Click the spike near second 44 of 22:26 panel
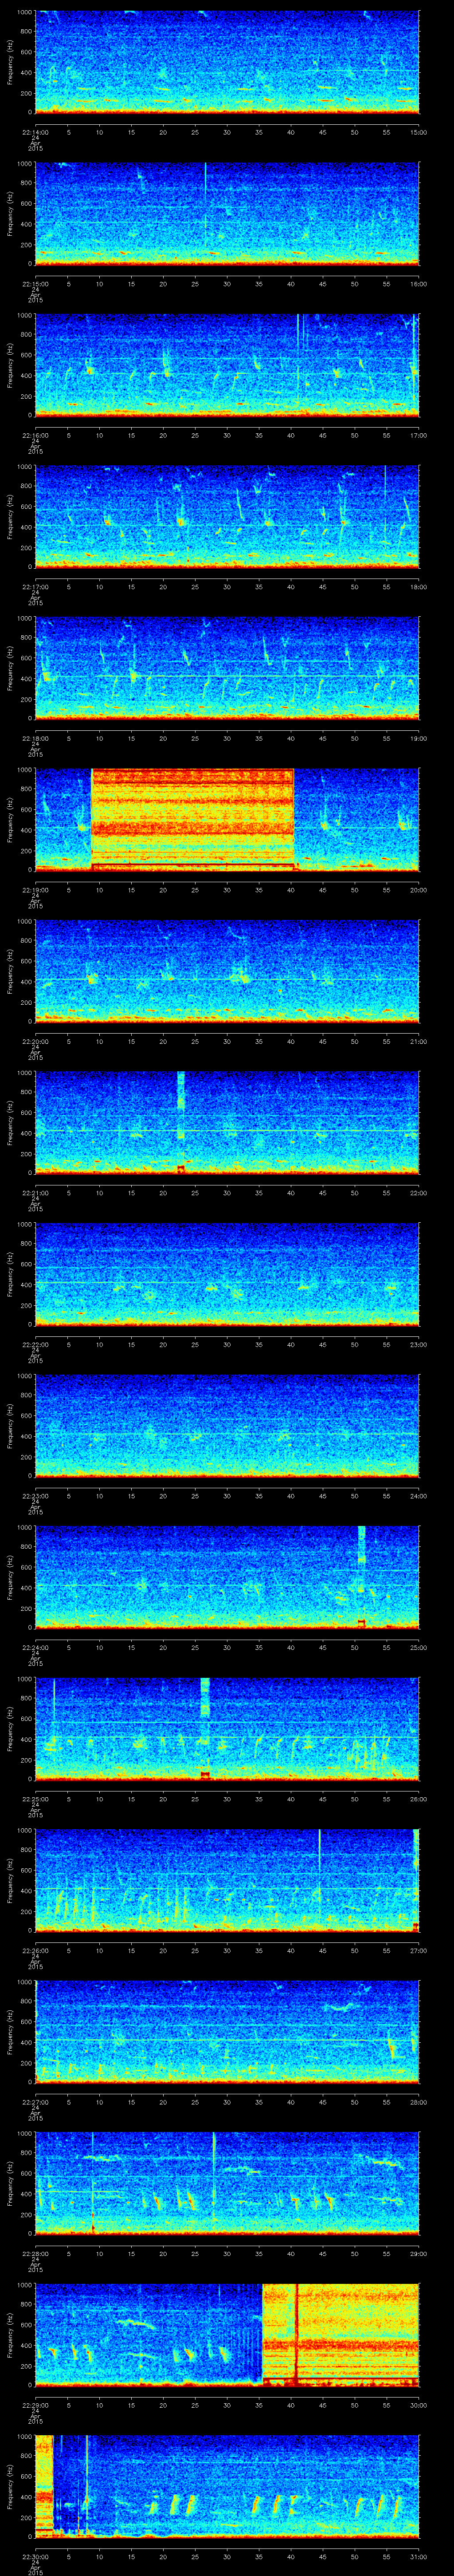454x2576 pixels. tap(319, 1865)
